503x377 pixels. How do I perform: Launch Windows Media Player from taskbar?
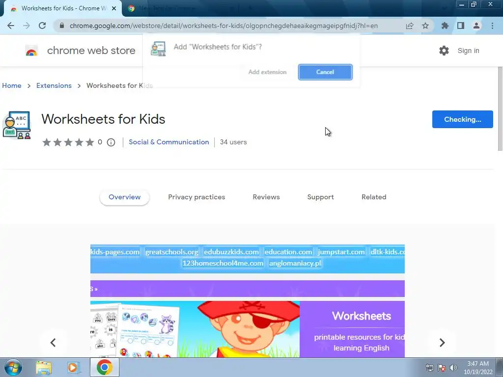point(74,368)
